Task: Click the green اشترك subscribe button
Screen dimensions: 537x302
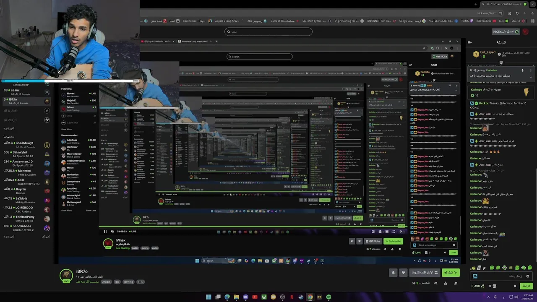Action: click(x=451, y=273)
